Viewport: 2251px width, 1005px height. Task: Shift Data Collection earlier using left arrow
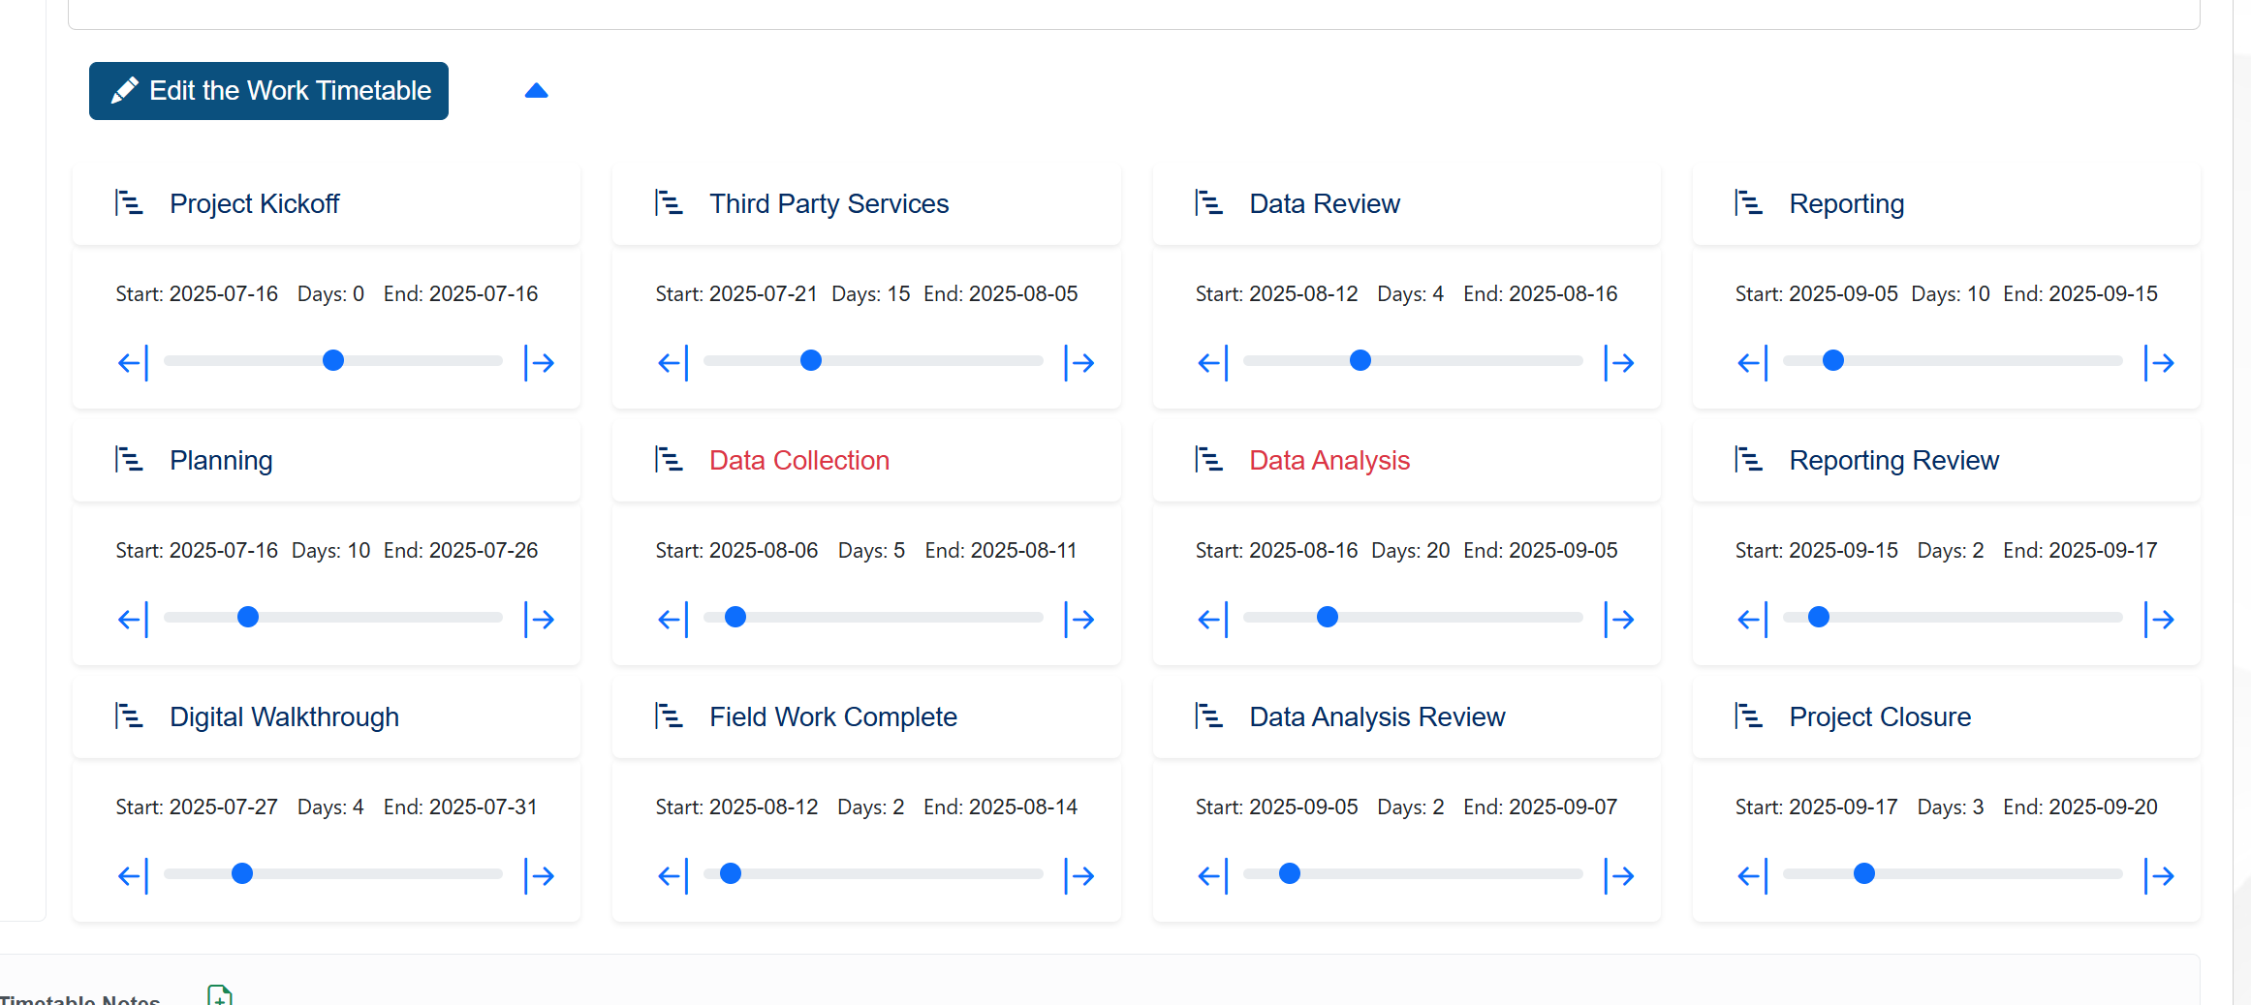click(x=672, y=620)
